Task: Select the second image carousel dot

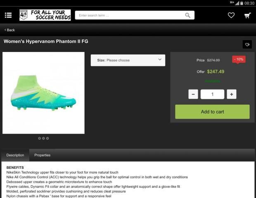Action: pos(43,138)
